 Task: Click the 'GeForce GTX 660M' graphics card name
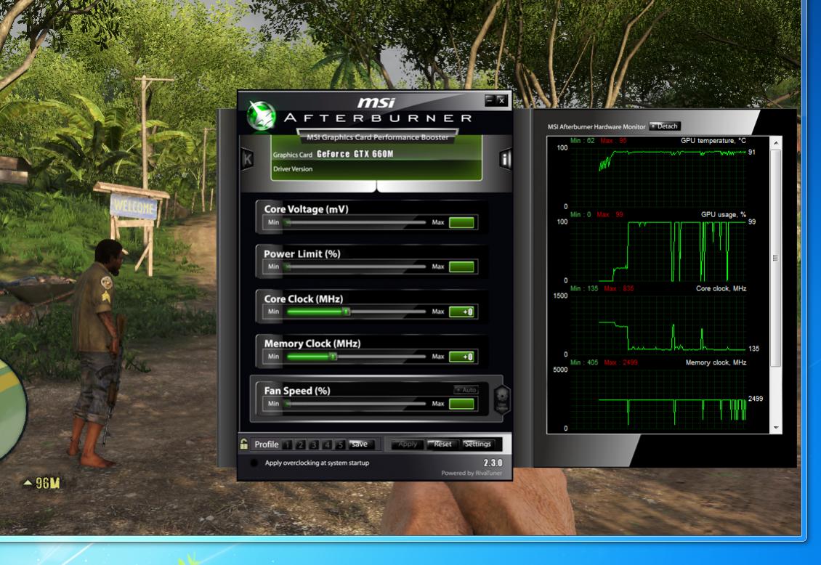tap(355, 154)
